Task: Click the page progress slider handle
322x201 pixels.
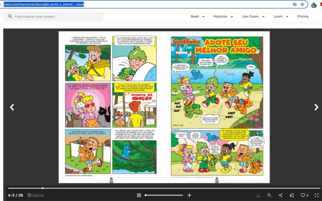Action: click(x=43, y=188)
